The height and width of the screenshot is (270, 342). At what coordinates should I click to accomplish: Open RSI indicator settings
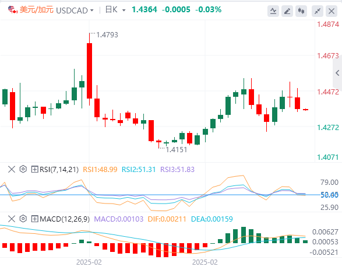[x=23, y=169]
